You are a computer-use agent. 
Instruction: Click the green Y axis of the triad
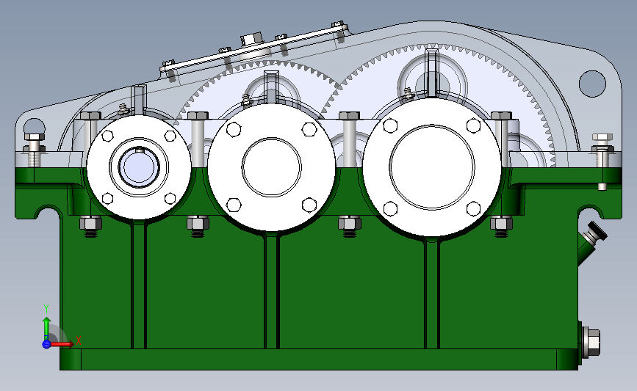click(x=46, y=328)
